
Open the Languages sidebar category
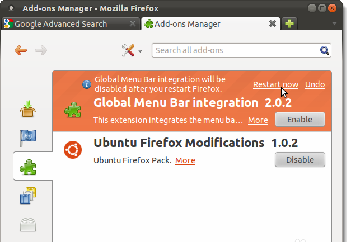click(x=28, y=137)
